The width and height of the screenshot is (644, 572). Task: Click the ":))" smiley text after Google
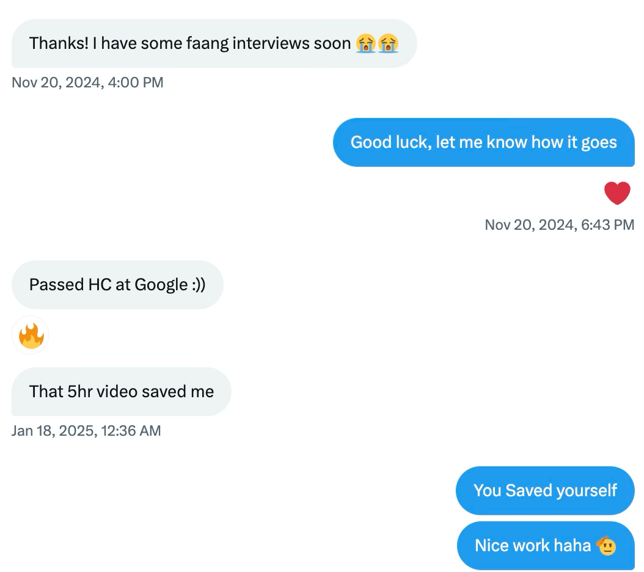click(x=199, y=285)
